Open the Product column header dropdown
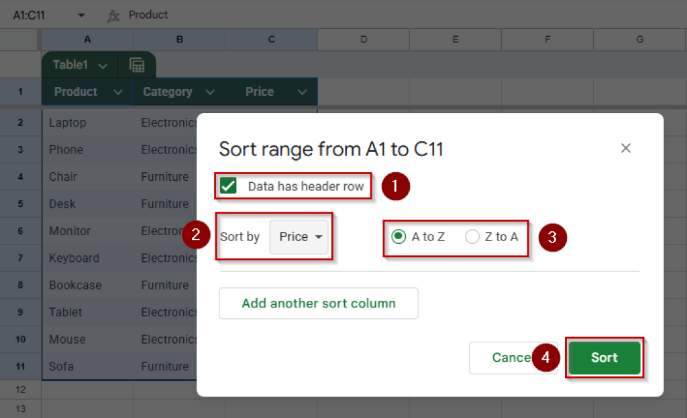The width and height of the screenshot is (687, 418). coord(117,92)
